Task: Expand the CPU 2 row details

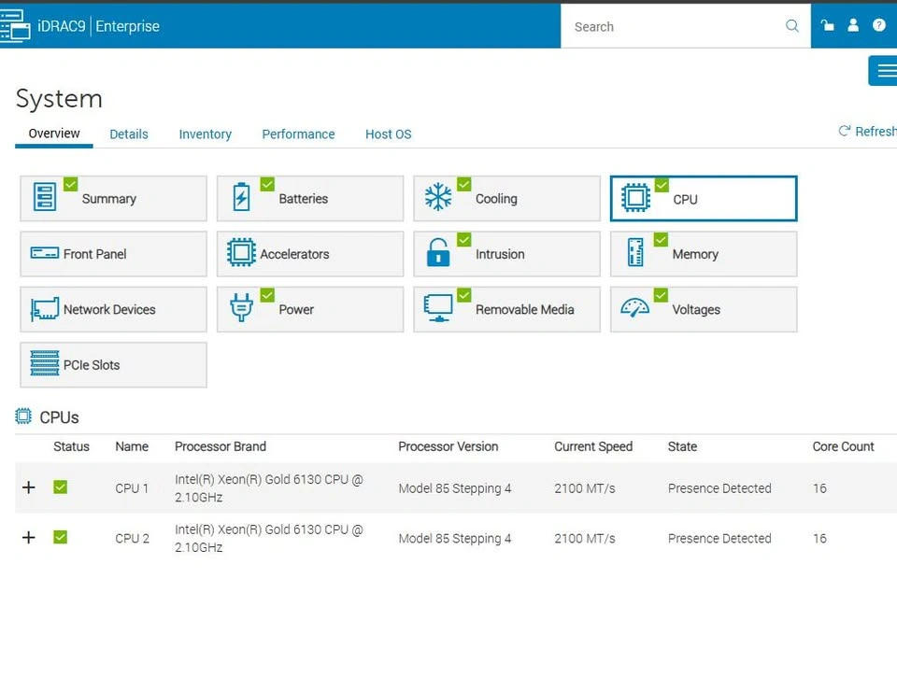Action: tap(29, 538)
